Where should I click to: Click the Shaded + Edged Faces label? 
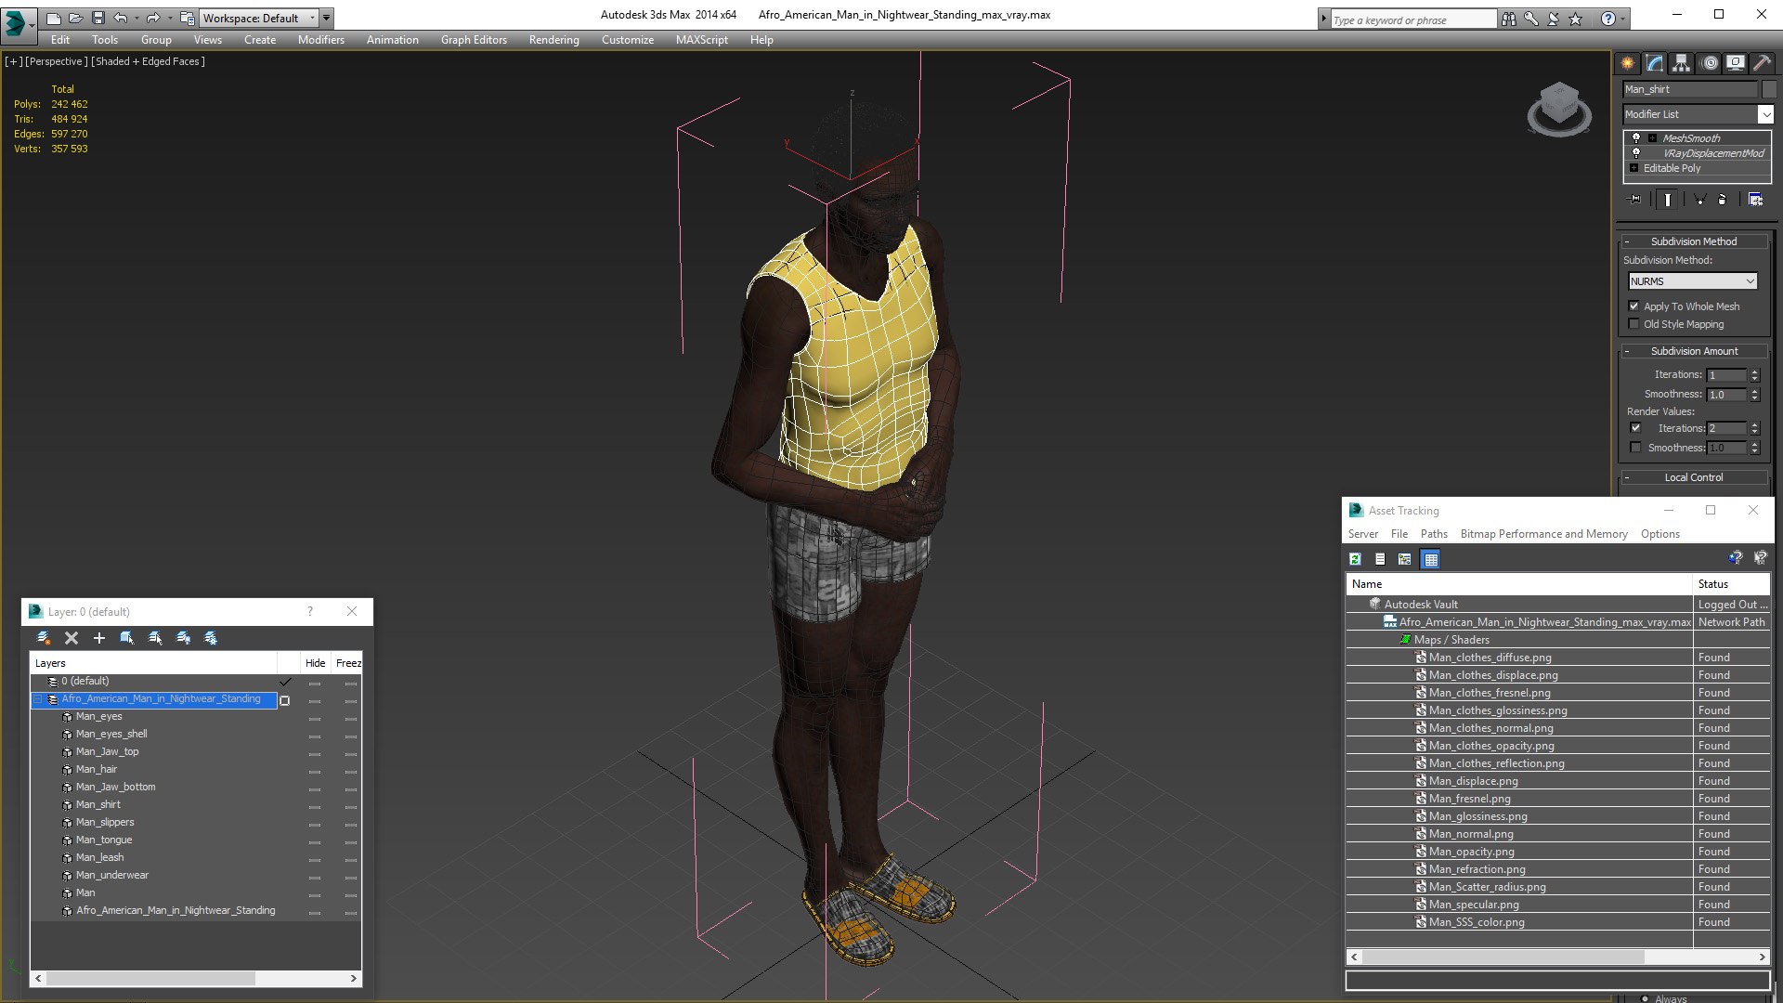(149, 61)
